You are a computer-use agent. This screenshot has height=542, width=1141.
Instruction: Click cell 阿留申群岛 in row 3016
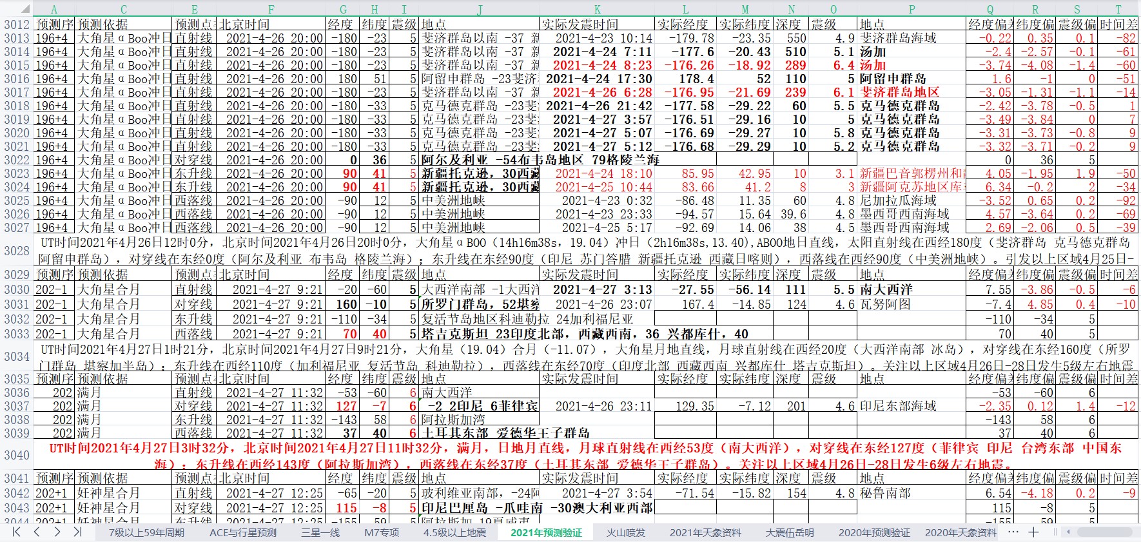coord(912,79)
